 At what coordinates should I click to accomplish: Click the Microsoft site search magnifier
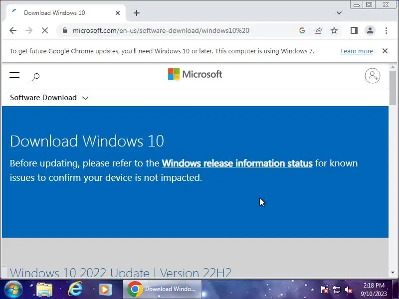pyautogui.click(x=35, y=77)
